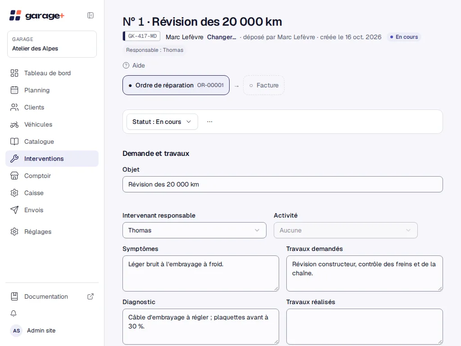Open Véhicules in the sidebar
Viewport: 461px width, 346px height.
click(52, 124)
